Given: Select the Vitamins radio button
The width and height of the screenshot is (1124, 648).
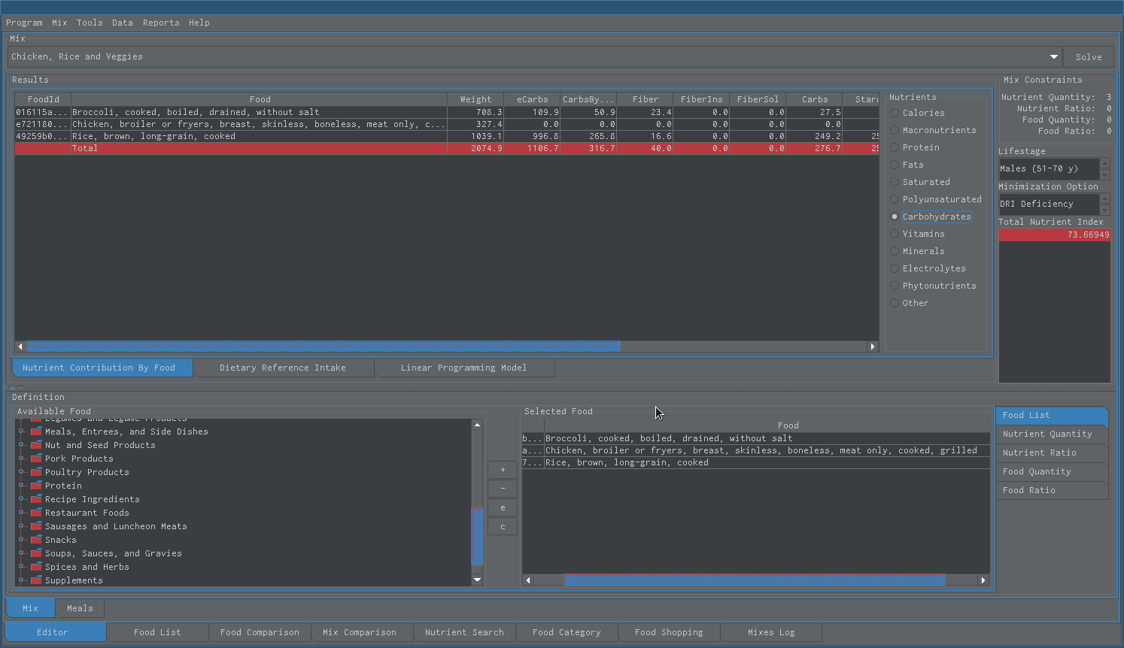Looking at the screenshot, I should click(895, 234).
